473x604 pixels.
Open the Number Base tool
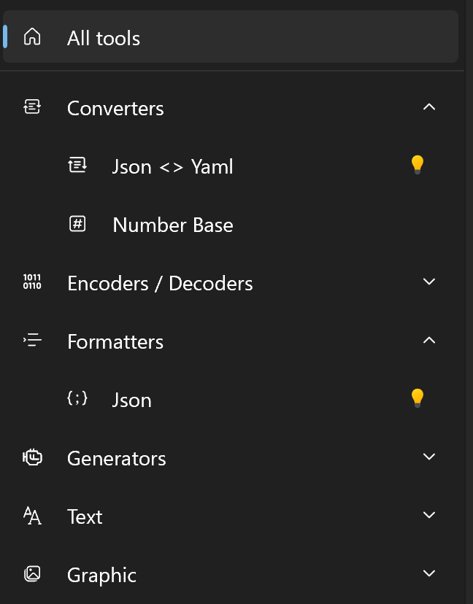173,225
